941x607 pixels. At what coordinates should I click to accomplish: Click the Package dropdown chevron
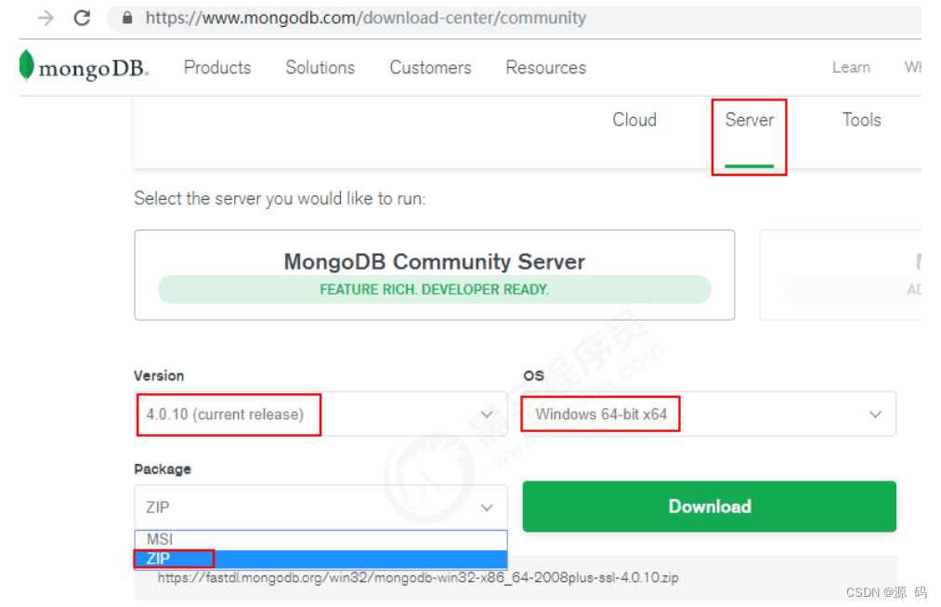point(487,508)
